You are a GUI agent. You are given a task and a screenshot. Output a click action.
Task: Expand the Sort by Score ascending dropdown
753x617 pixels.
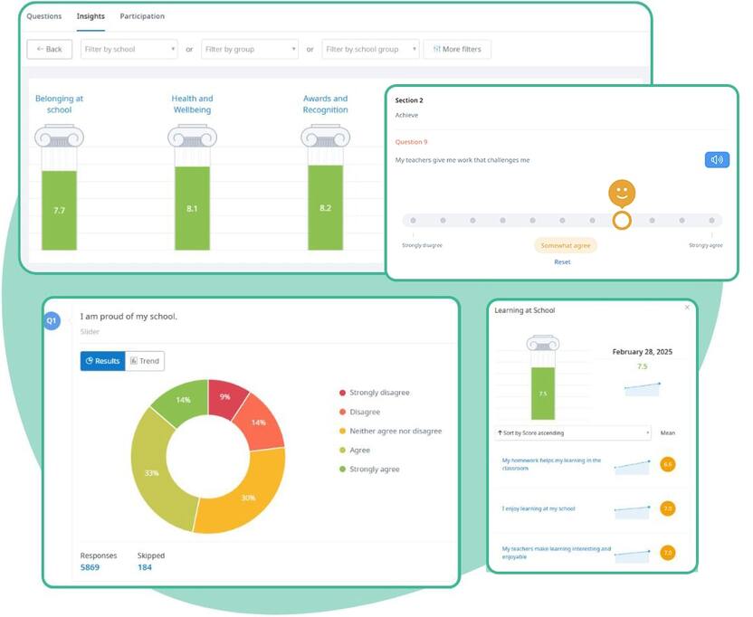(572, 433)
